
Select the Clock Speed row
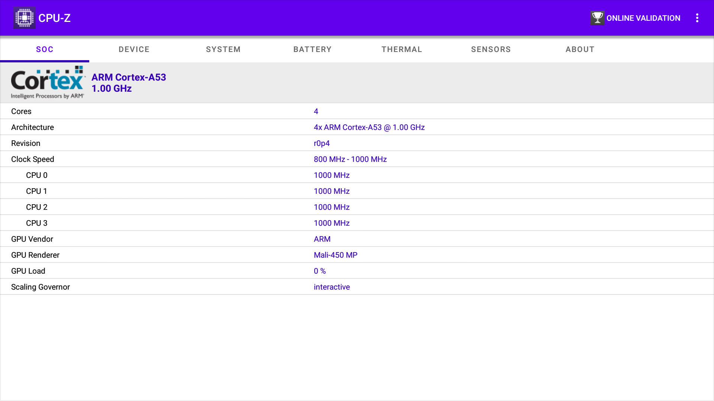coord(357,159)
